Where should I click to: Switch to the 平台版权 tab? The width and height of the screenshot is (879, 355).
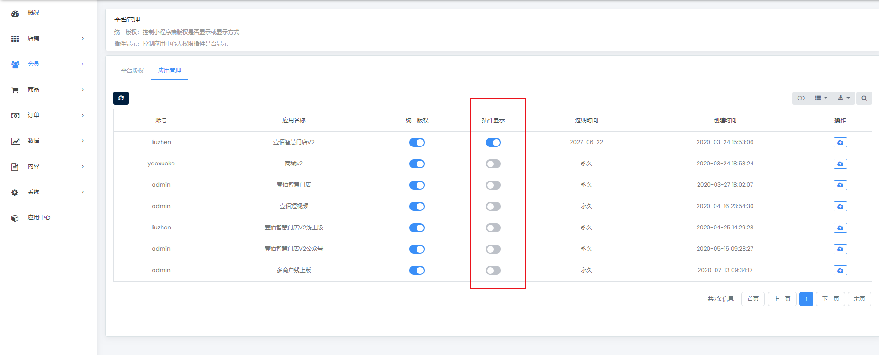(x=132, y=71)
